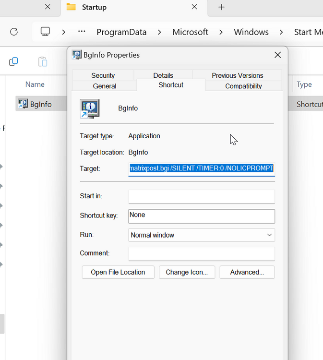Click the BgInfo shortcut icon in file list
323x360 pixels.
point(23,104)
